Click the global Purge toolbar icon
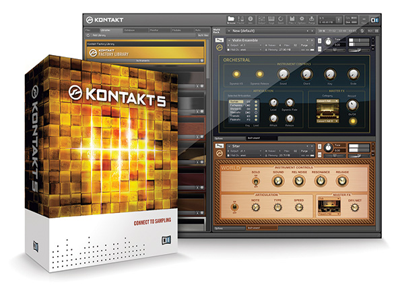398x297 pixels. [x=311, y=19]
